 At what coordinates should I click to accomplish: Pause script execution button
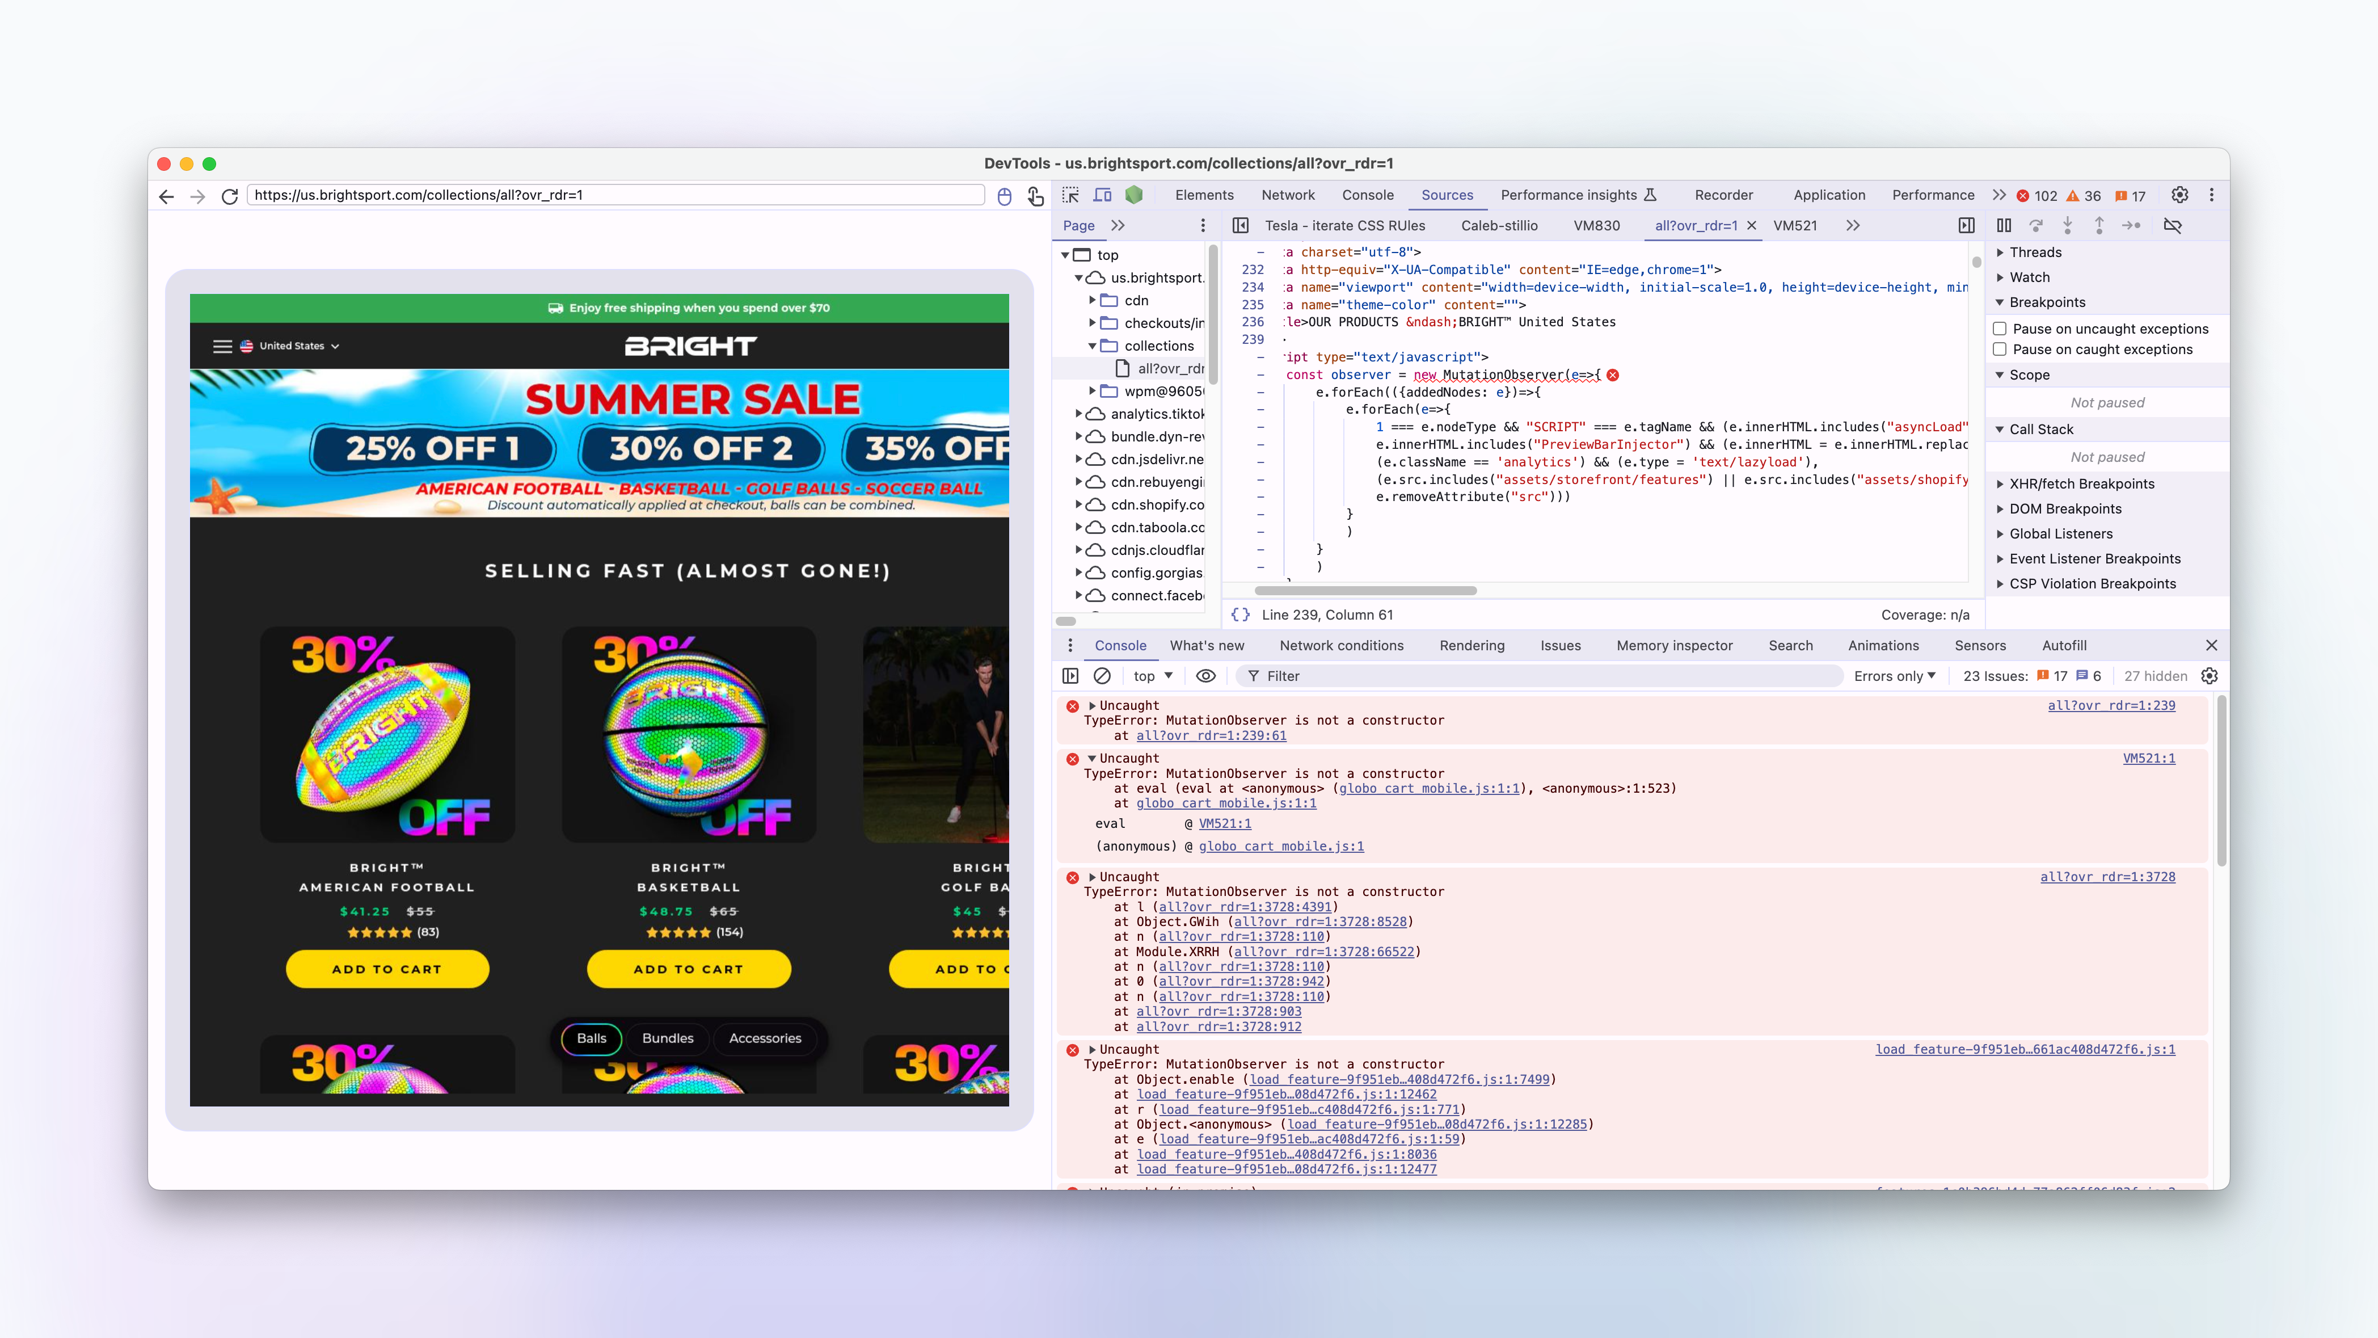(2003, 225)
